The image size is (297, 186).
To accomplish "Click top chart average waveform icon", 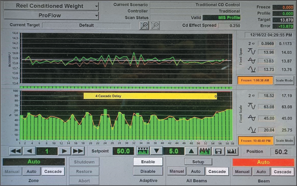I will coord(252,61).
